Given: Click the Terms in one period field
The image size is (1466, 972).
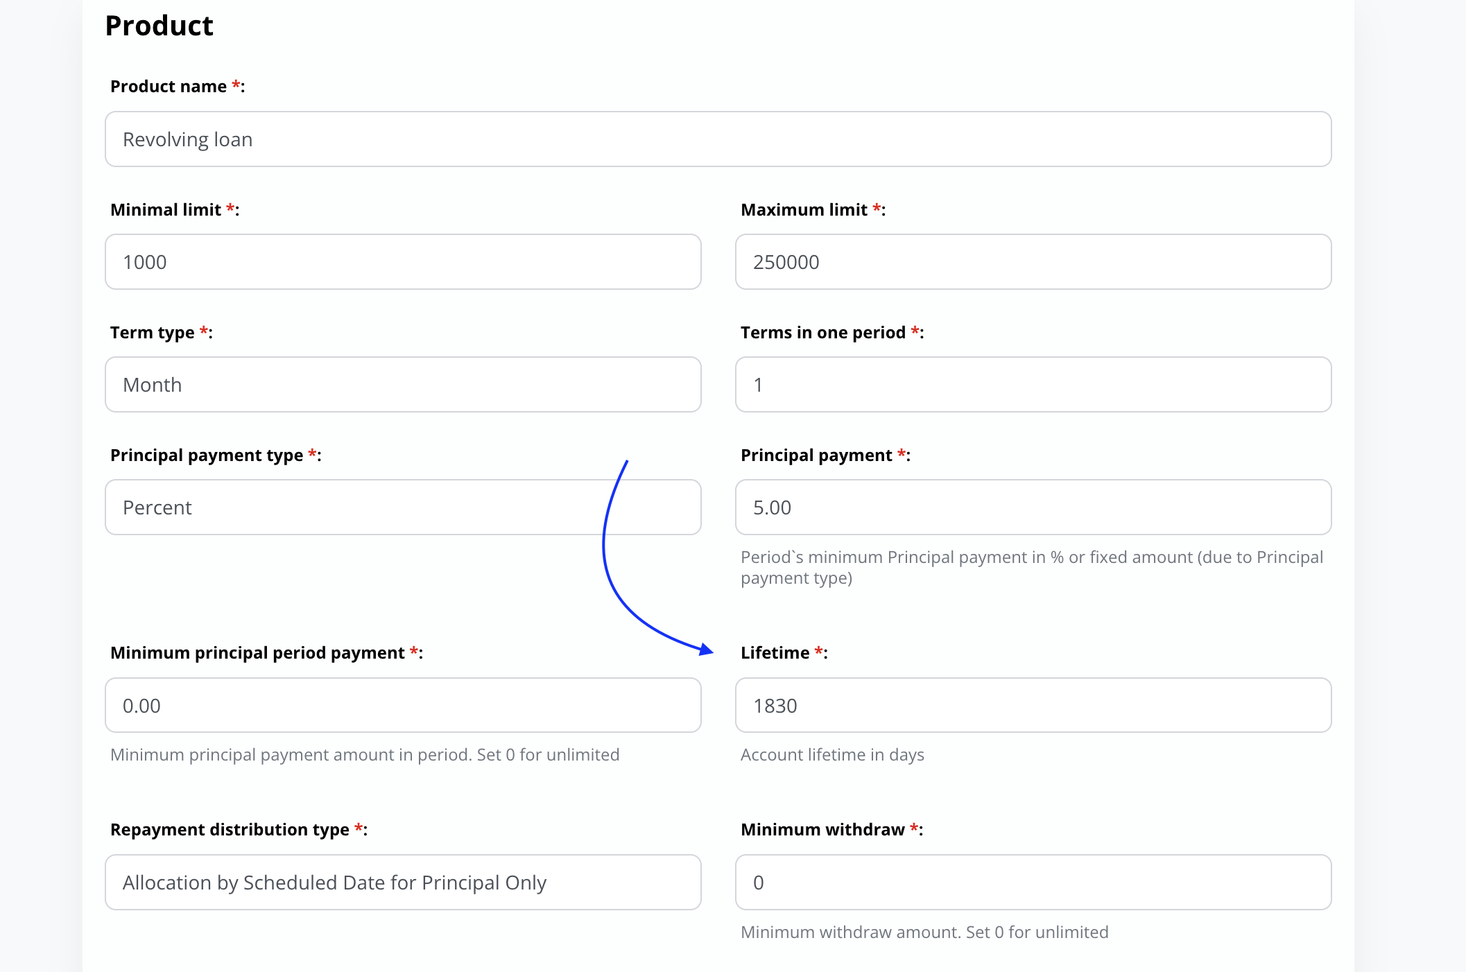Looking at the screenshot, I should coord(1033,385).
